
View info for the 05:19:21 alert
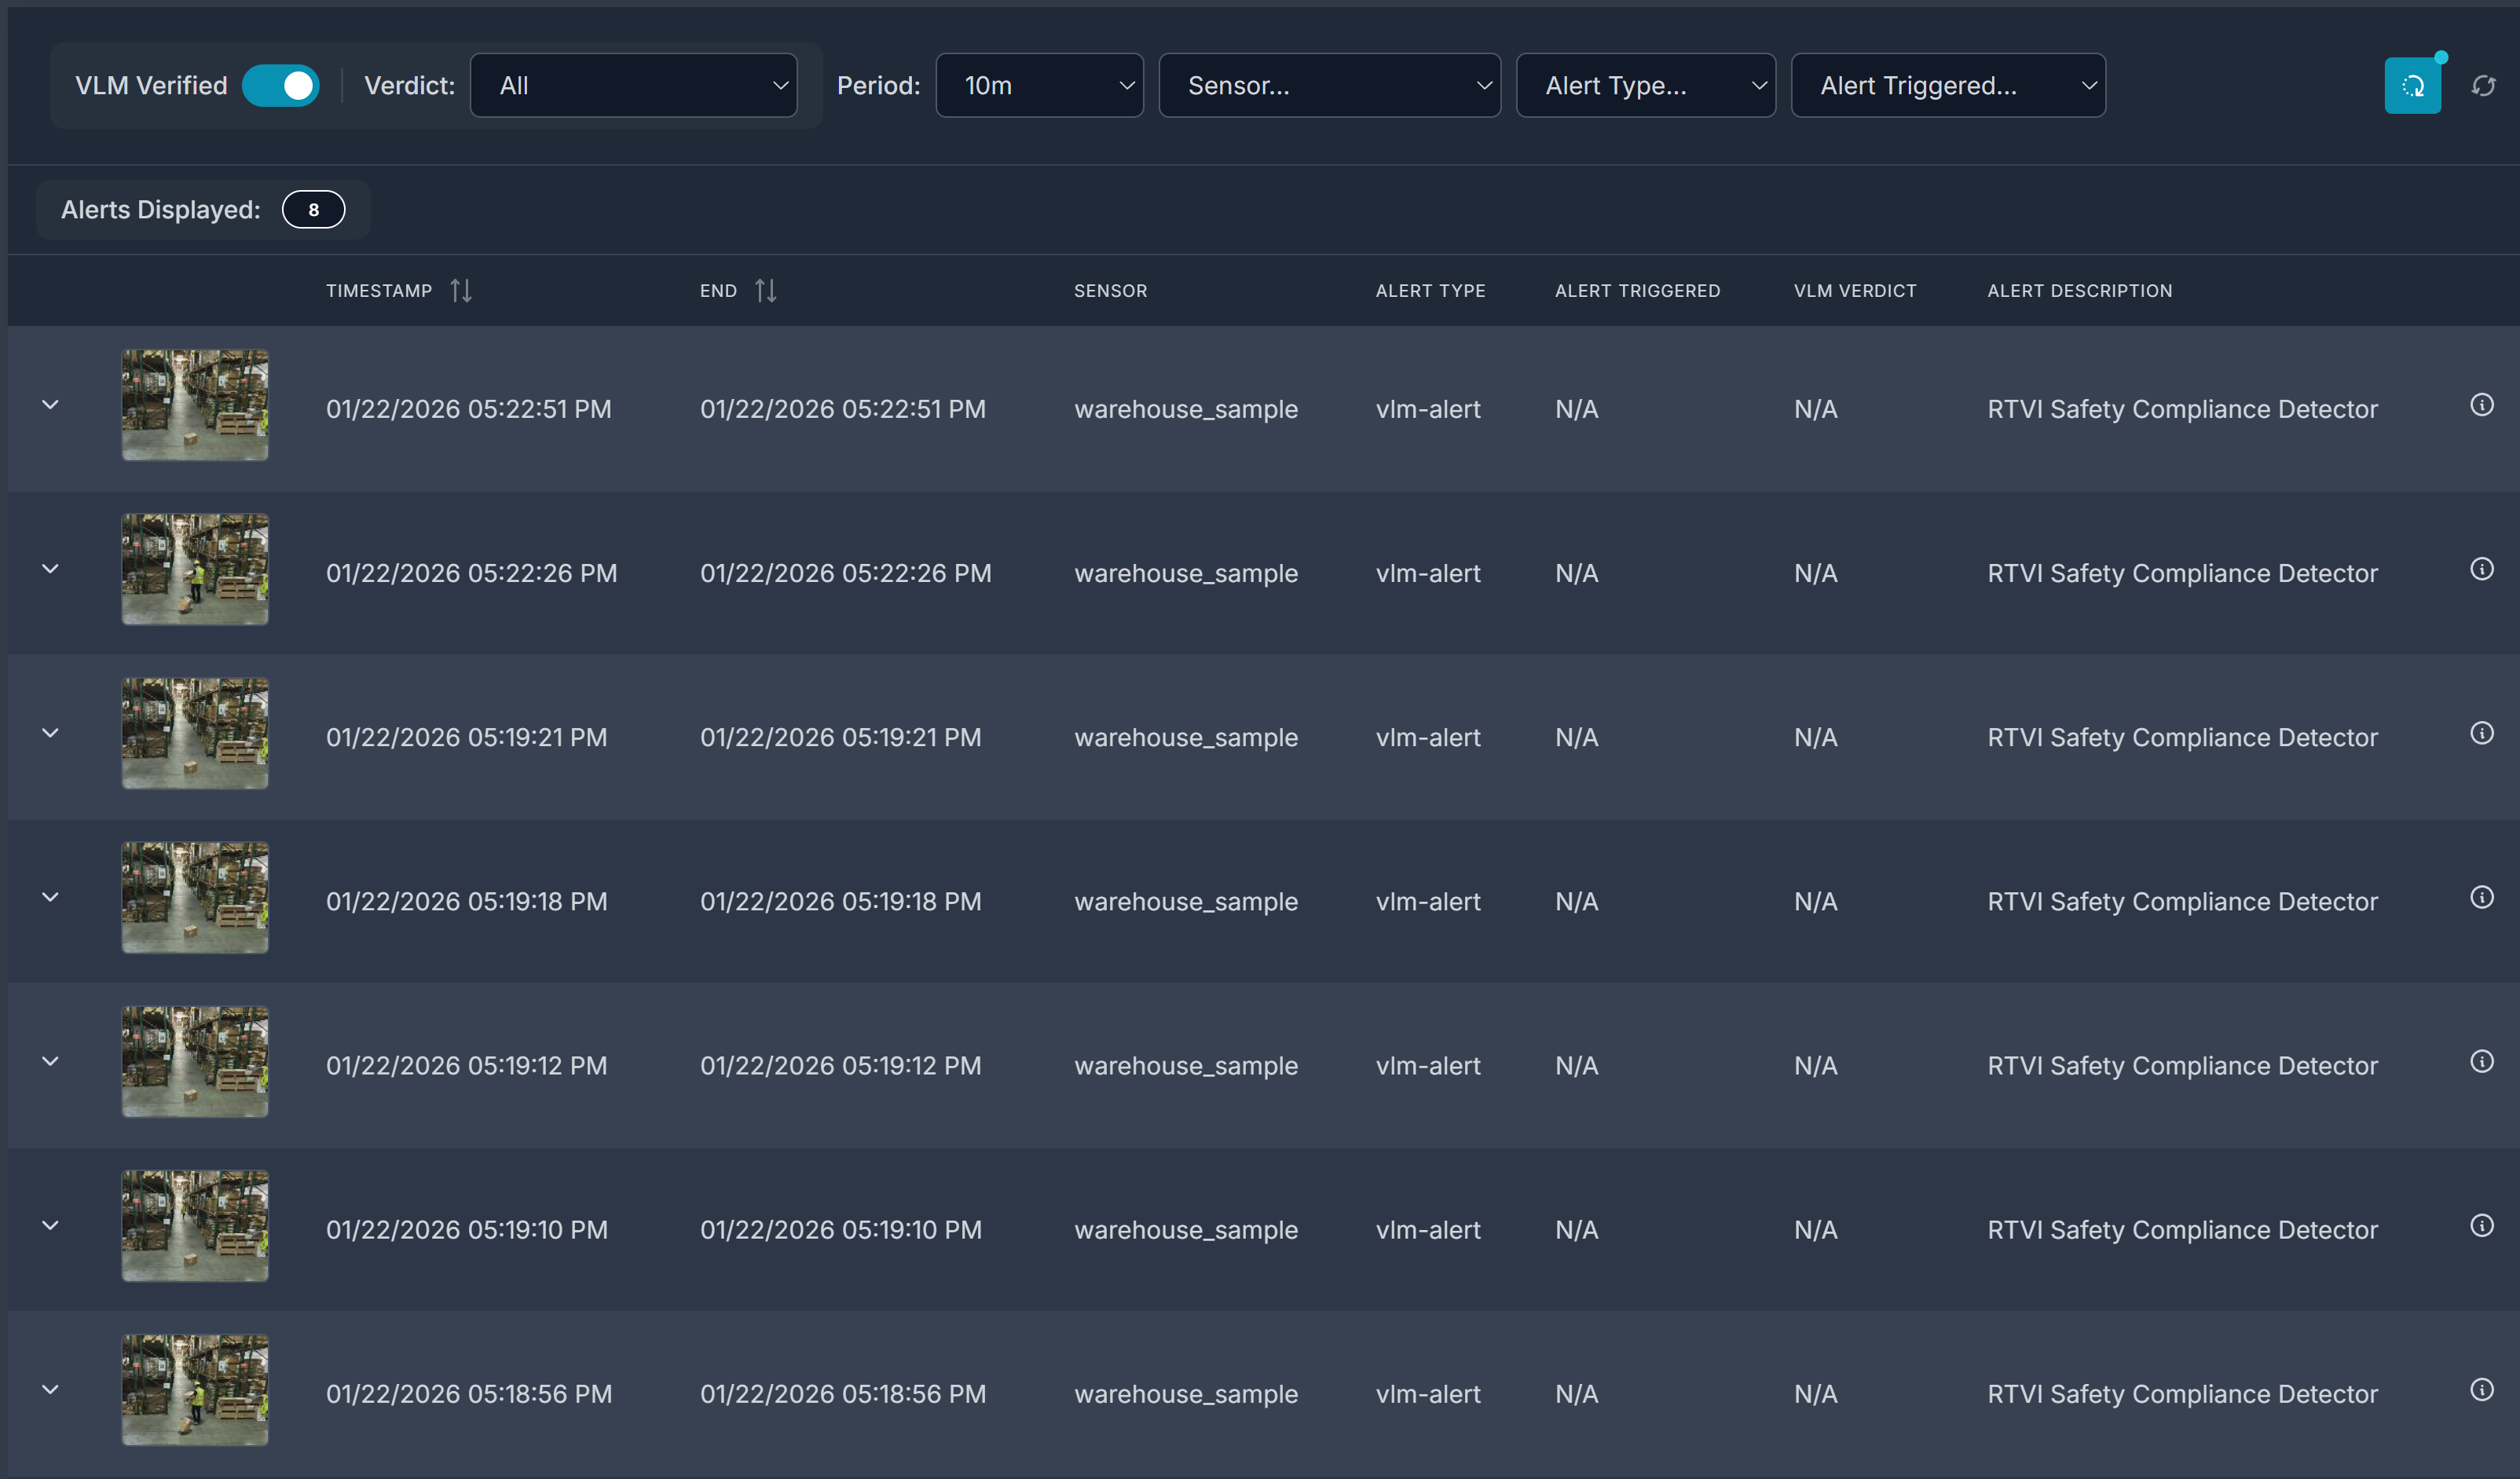coord(2483,733)
